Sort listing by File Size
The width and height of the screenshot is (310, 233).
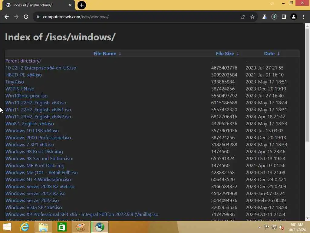pyautogui.click(x=225, y=53)
